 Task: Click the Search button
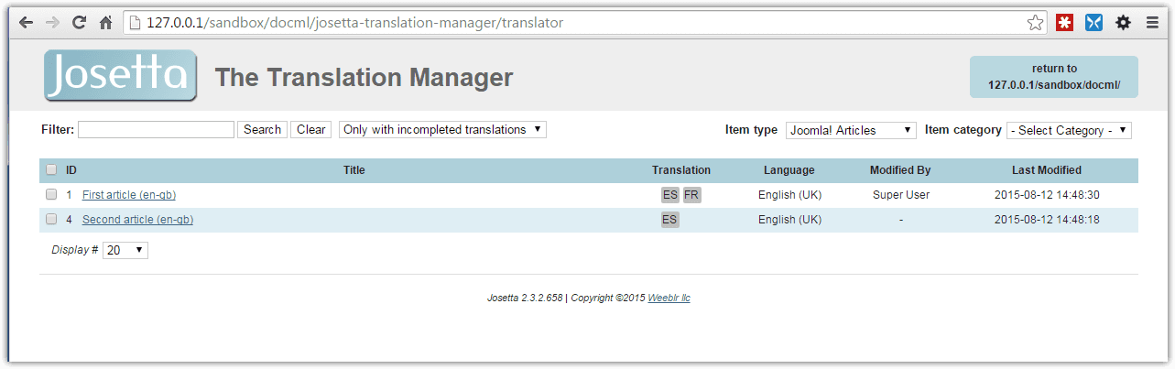[262, 129]
